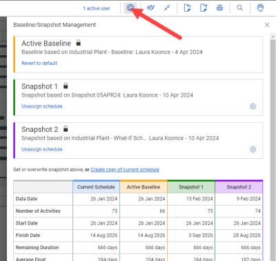Click the collapse arrows toolbar icon
The height and width of the screenshot is (261, 276).
point(167,8)
